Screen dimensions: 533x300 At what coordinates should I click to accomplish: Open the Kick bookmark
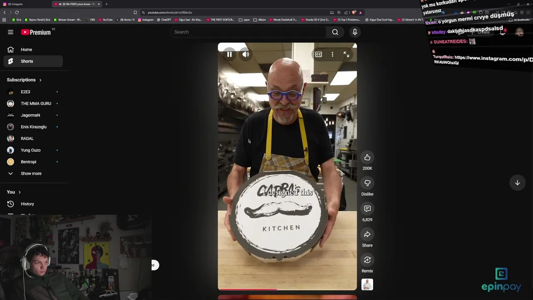[17, 20]
